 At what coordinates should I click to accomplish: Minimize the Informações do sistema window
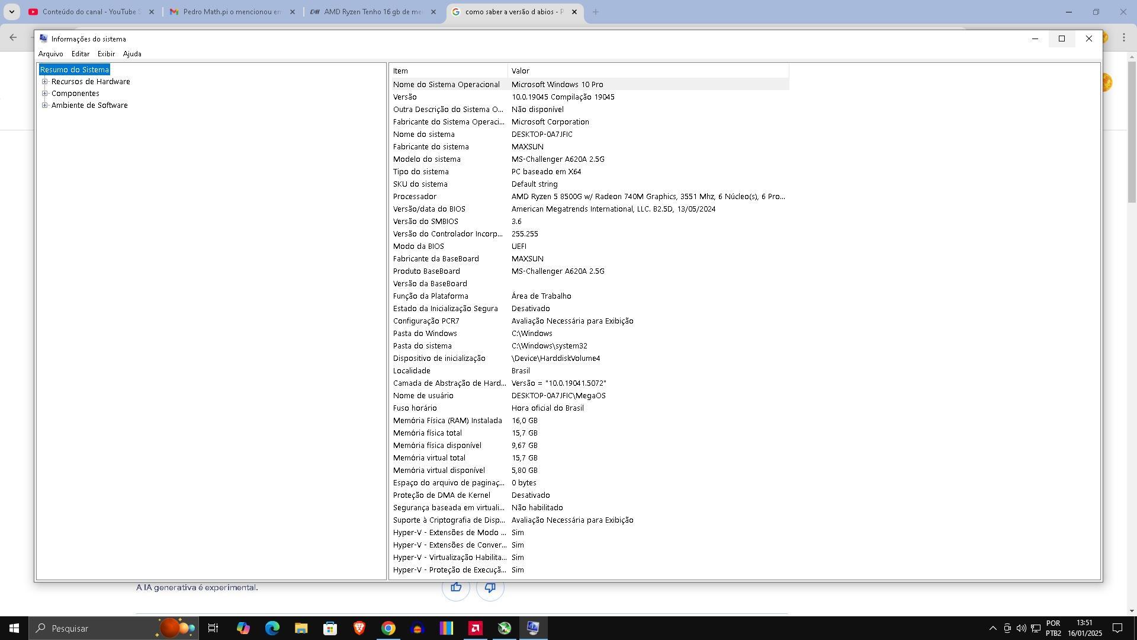[x=1035, y=39]
